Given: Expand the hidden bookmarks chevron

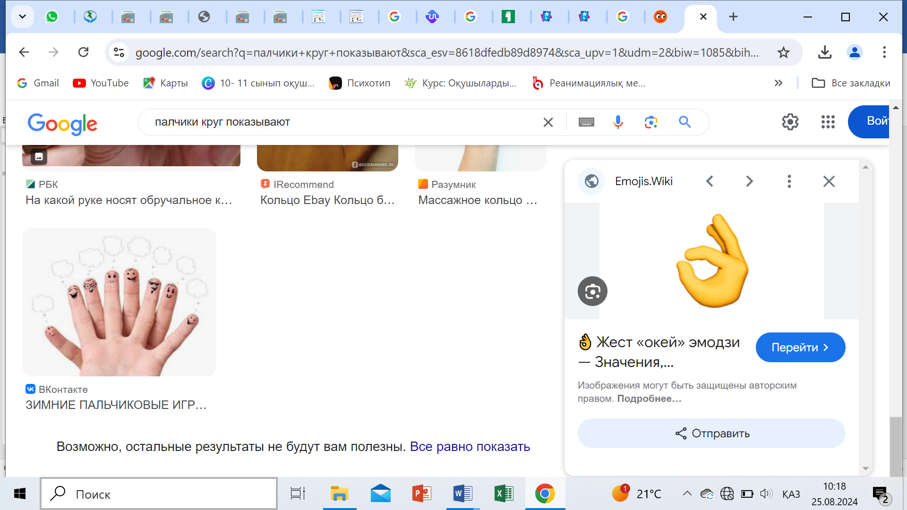Looking at the screenshot, I should [x=779, y=83].
